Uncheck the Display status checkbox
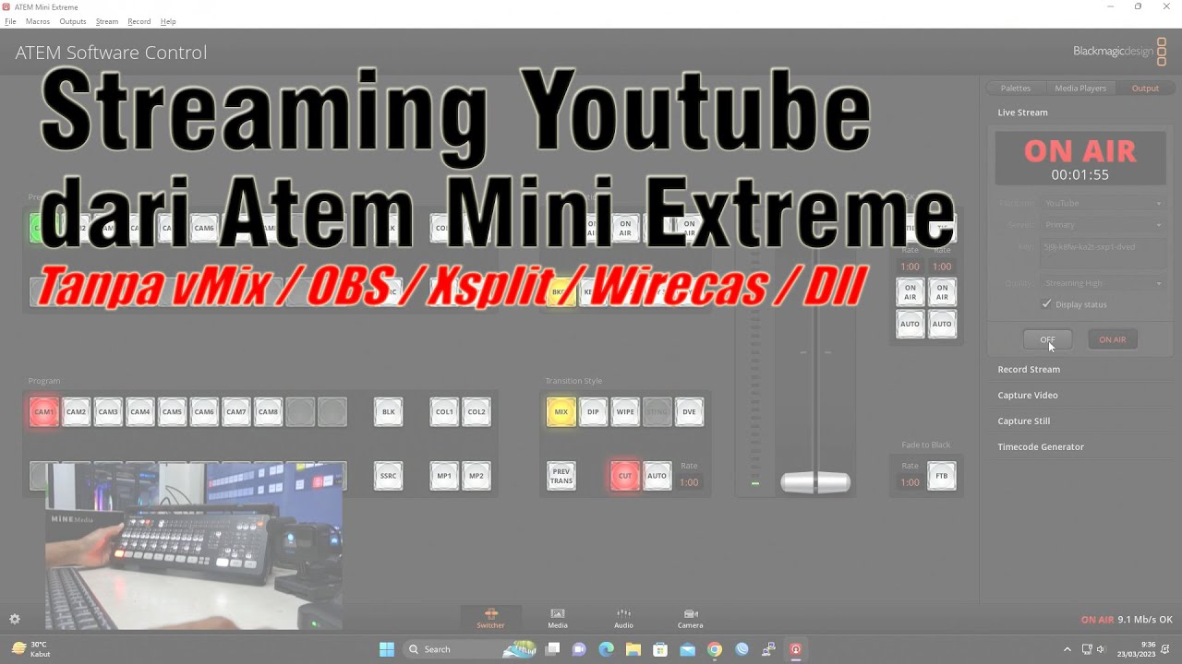This screenshot has height=664, width=1182. point(1046,304)
